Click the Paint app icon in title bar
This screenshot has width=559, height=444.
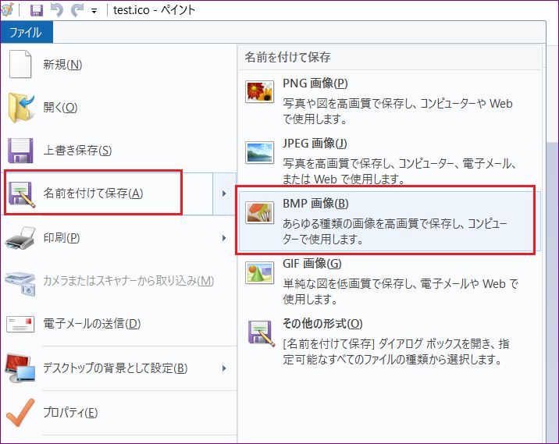pyautogui.click(x=7, y=9)
